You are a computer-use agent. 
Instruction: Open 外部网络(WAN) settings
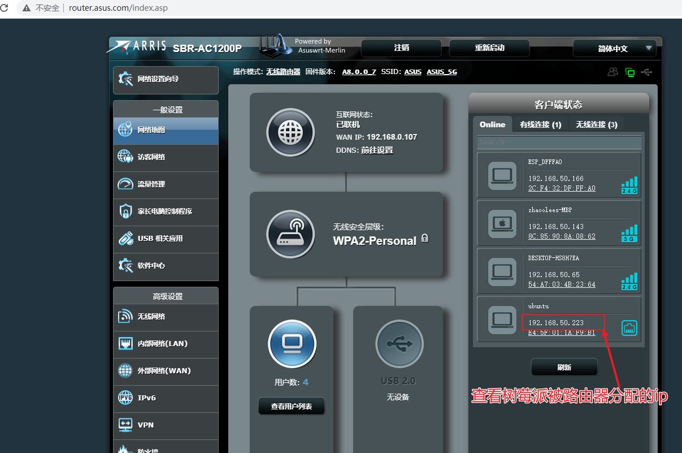pos(166,371)
